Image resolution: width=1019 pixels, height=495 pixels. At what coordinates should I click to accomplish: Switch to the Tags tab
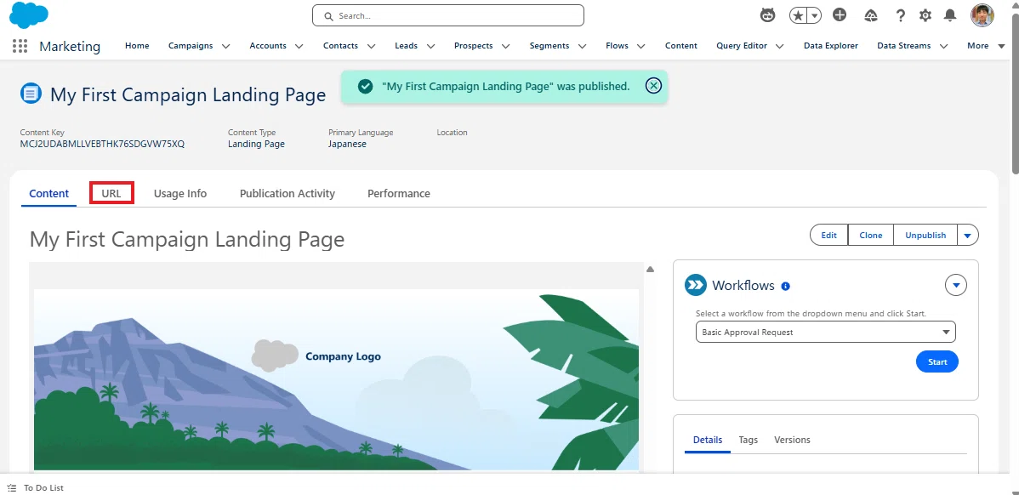click(x=748, y=440)
